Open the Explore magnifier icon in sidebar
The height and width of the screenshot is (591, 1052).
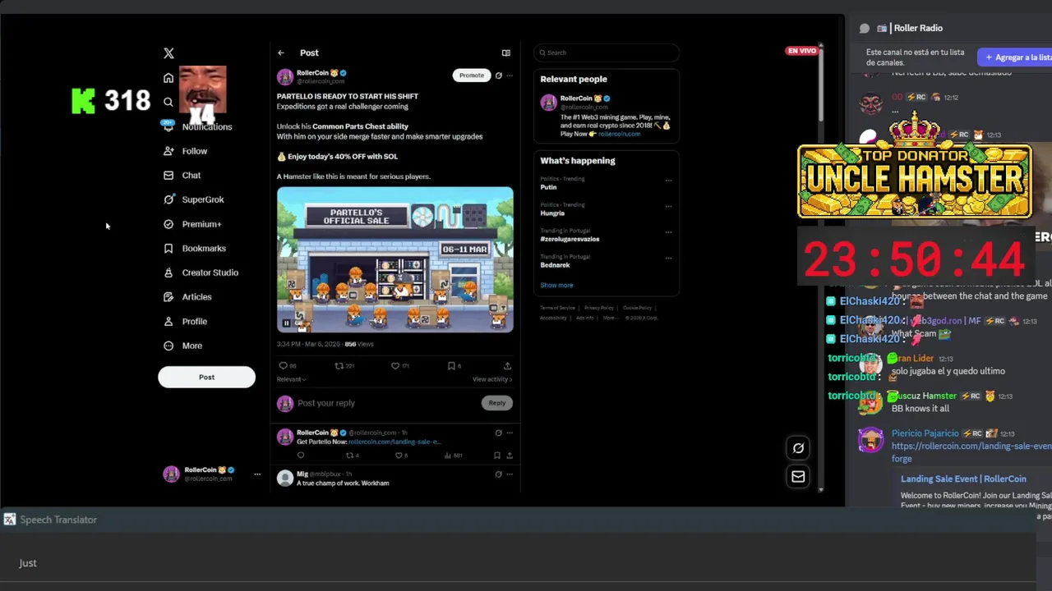click(x=168, y=103)
